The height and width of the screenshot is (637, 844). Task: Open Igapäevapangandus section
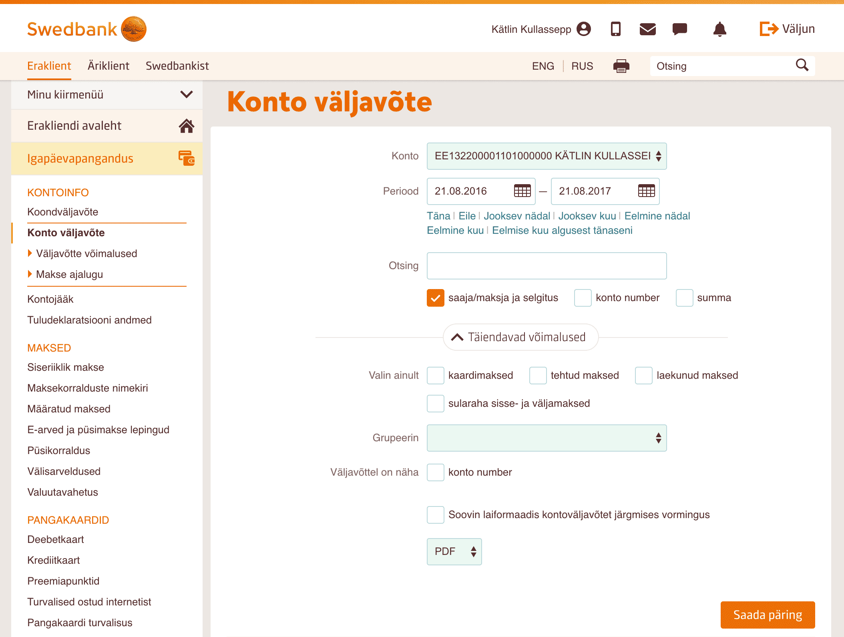[x=107, y=159]
